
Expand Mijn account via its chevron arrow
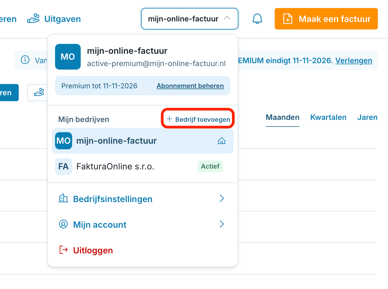pyautogui.click(x=222, y=224)
